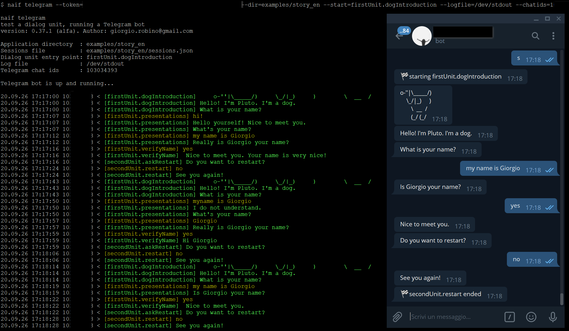
Task: Open the emoji picker
Action: tap(531, 317)
